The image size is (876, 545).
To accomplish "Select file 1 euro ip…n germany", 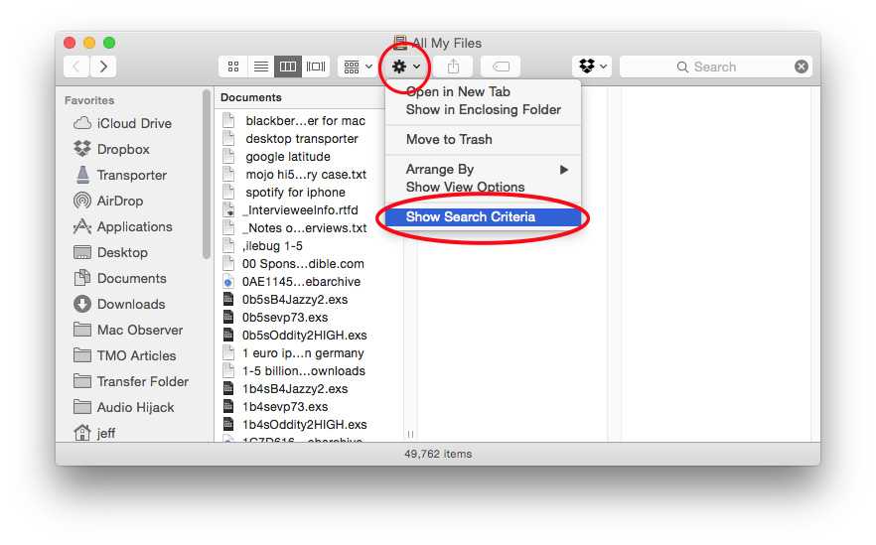I will [293, 353].
